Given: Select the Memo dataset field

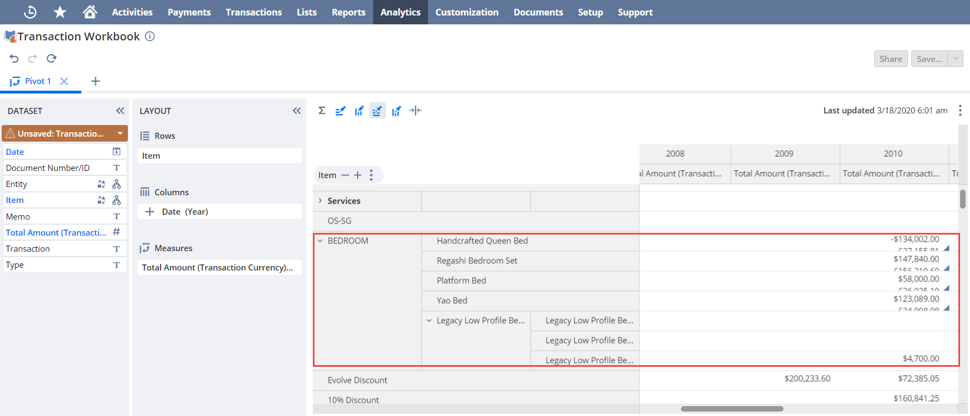Looking at the screenshot, I should 65,216.
